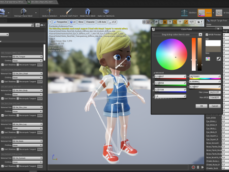
Task: Click the details panel search magnifier icon
Action: pos(32,25)
